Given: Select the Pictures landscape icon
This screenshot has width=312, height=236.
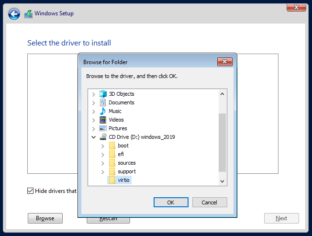Looking at the screenshot, I should tap(103, 128).
